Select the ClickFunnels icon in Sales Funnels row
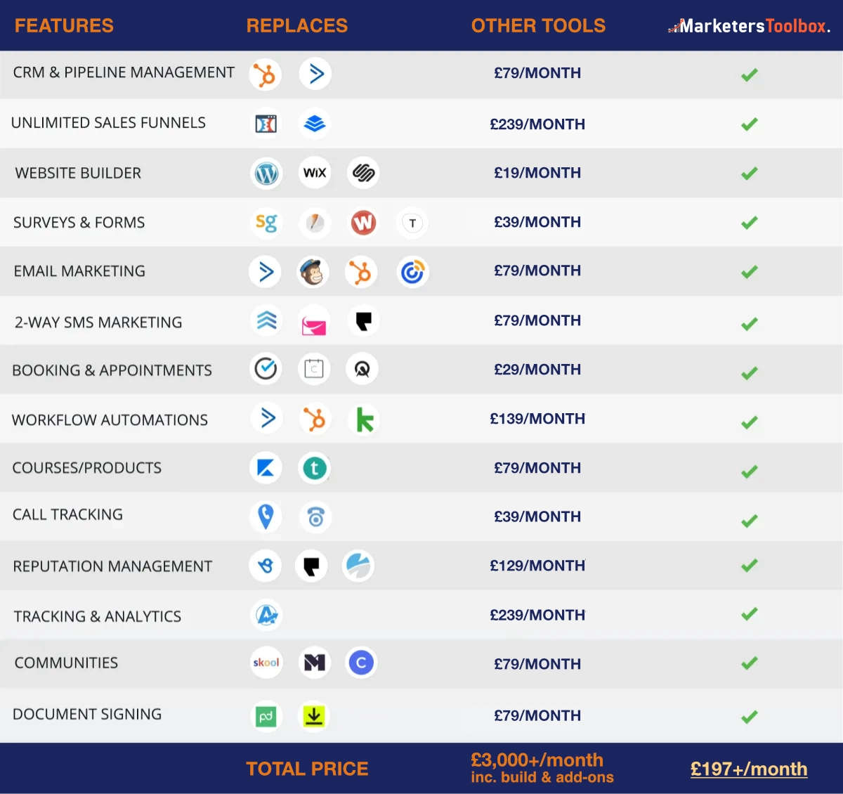 (x=266, y=124)
